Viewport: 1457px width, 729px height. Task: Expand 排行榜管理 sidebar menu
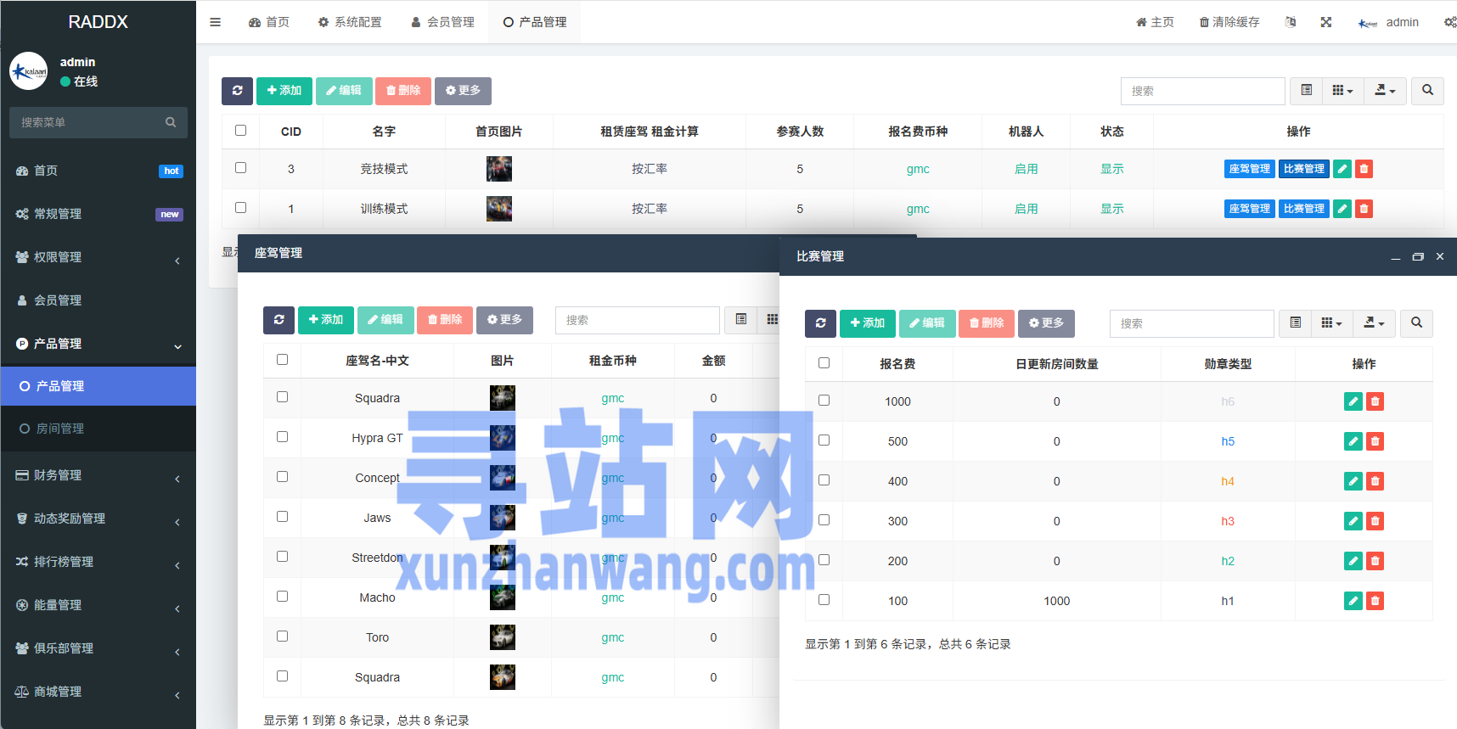pyautogui.click(x=98, y=562)
